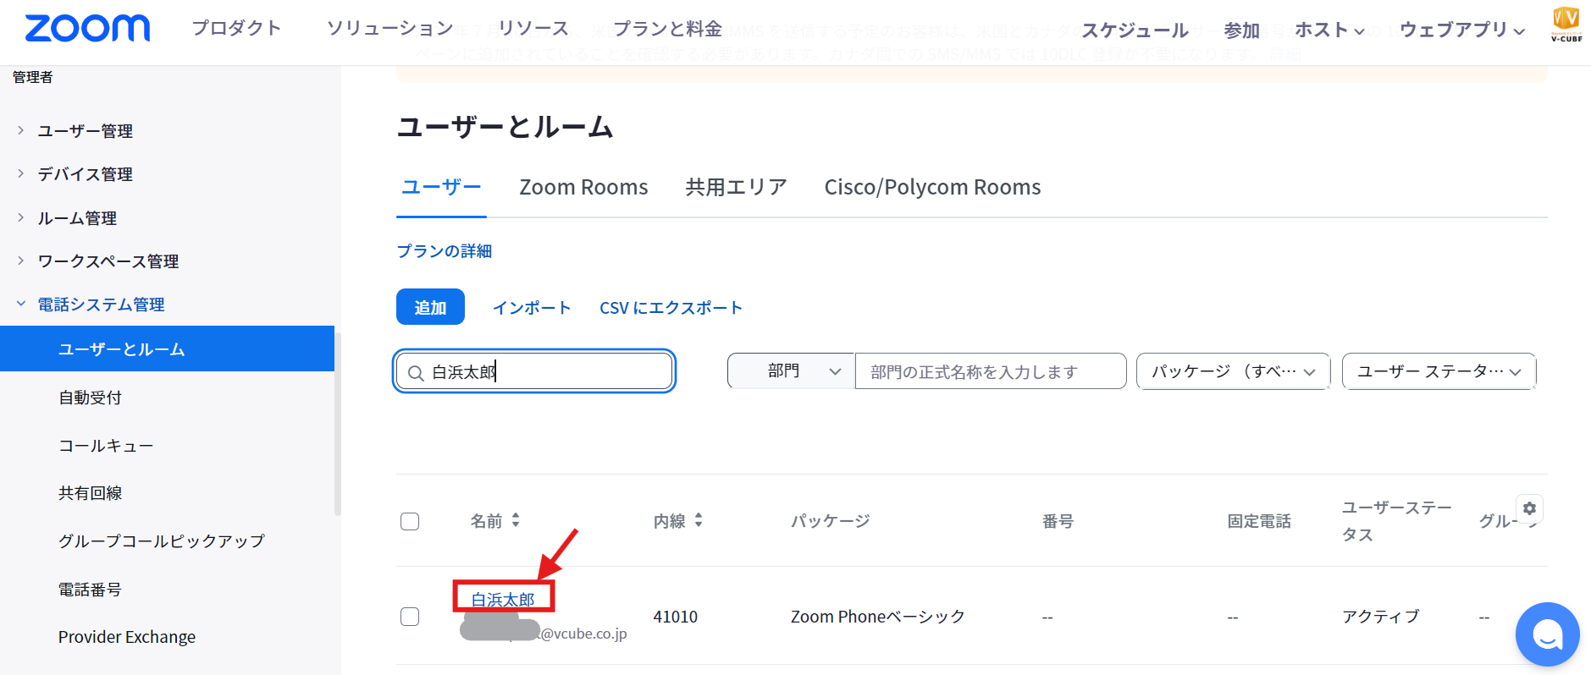Switch to the Zoom Rooms tab

(x=583, y=187)
